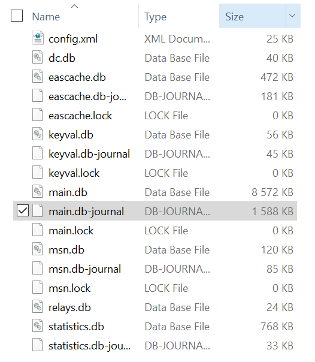This screenshot has width=315, height=362.
Task: Click the relays.db file icon
Action: pyautogui.click(x=38, y=307)
